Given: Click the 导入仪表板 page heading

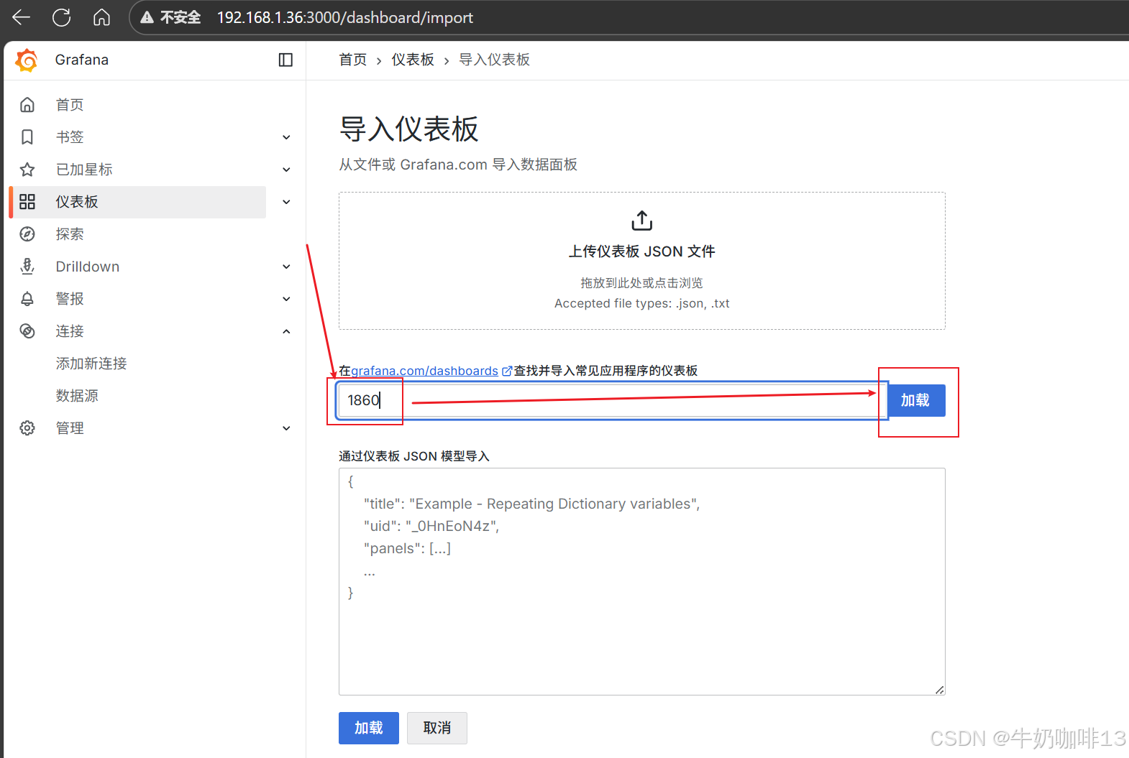Looking at the screenshot, I should pyautogui.click(x=409, y=129).
